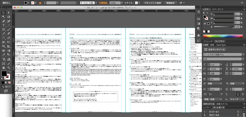The image size is (246, 117).
Task: Select the Type tool in the toolbox
Action: (3, 25)
